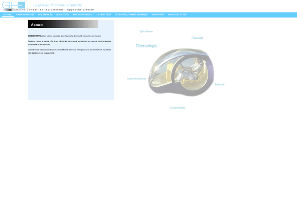Click the Spécialistes word near the car
This screenshot has width=297, height=223.
coord(146,32)
